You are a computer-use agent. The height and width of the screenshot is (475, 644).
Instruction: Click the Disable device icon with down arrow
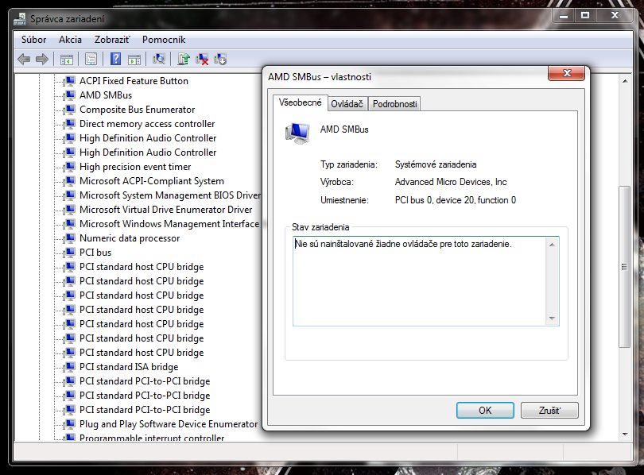[220, 59]
